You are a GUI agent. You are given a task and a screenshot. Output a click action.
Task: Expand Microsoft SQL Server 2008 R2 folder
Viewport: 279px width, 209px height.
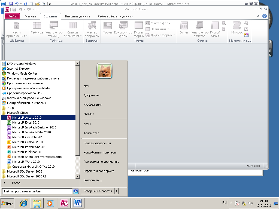point(27,176)
